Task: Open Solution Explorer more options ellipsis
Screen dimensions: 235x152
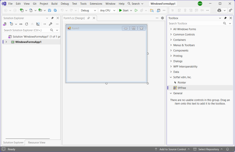Action: [x=57, y=24]
